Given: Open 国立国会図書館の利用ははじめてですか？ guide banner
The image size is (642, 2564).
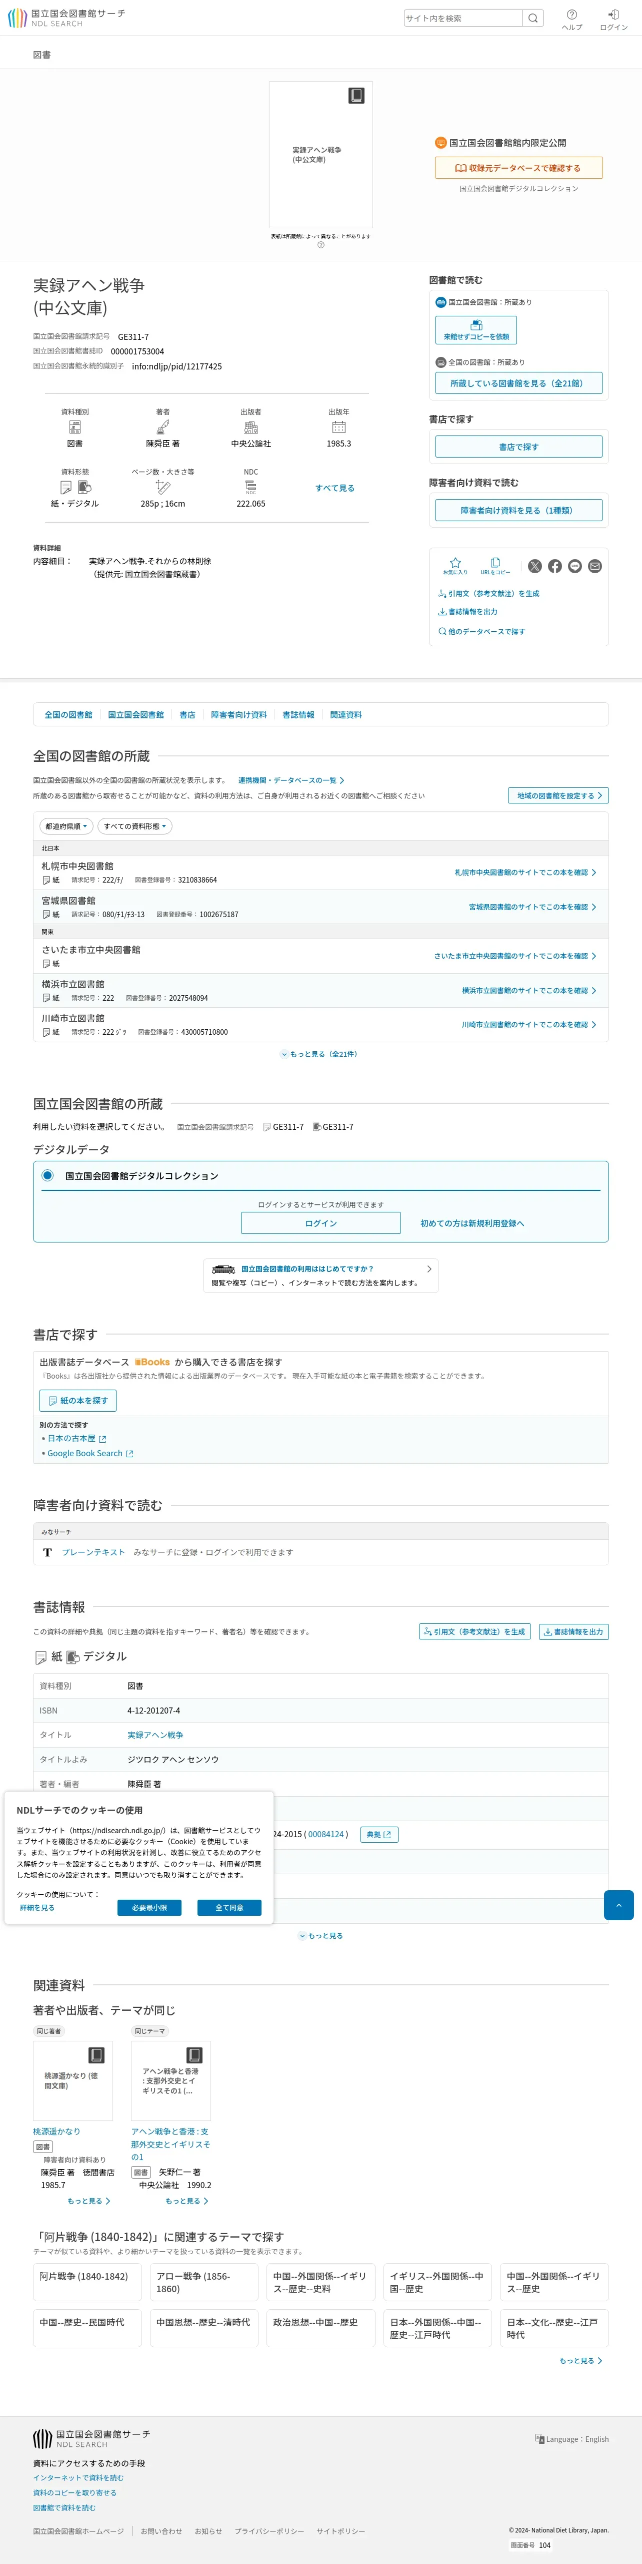Looking at the screenshot, I should click(321, 1276).
